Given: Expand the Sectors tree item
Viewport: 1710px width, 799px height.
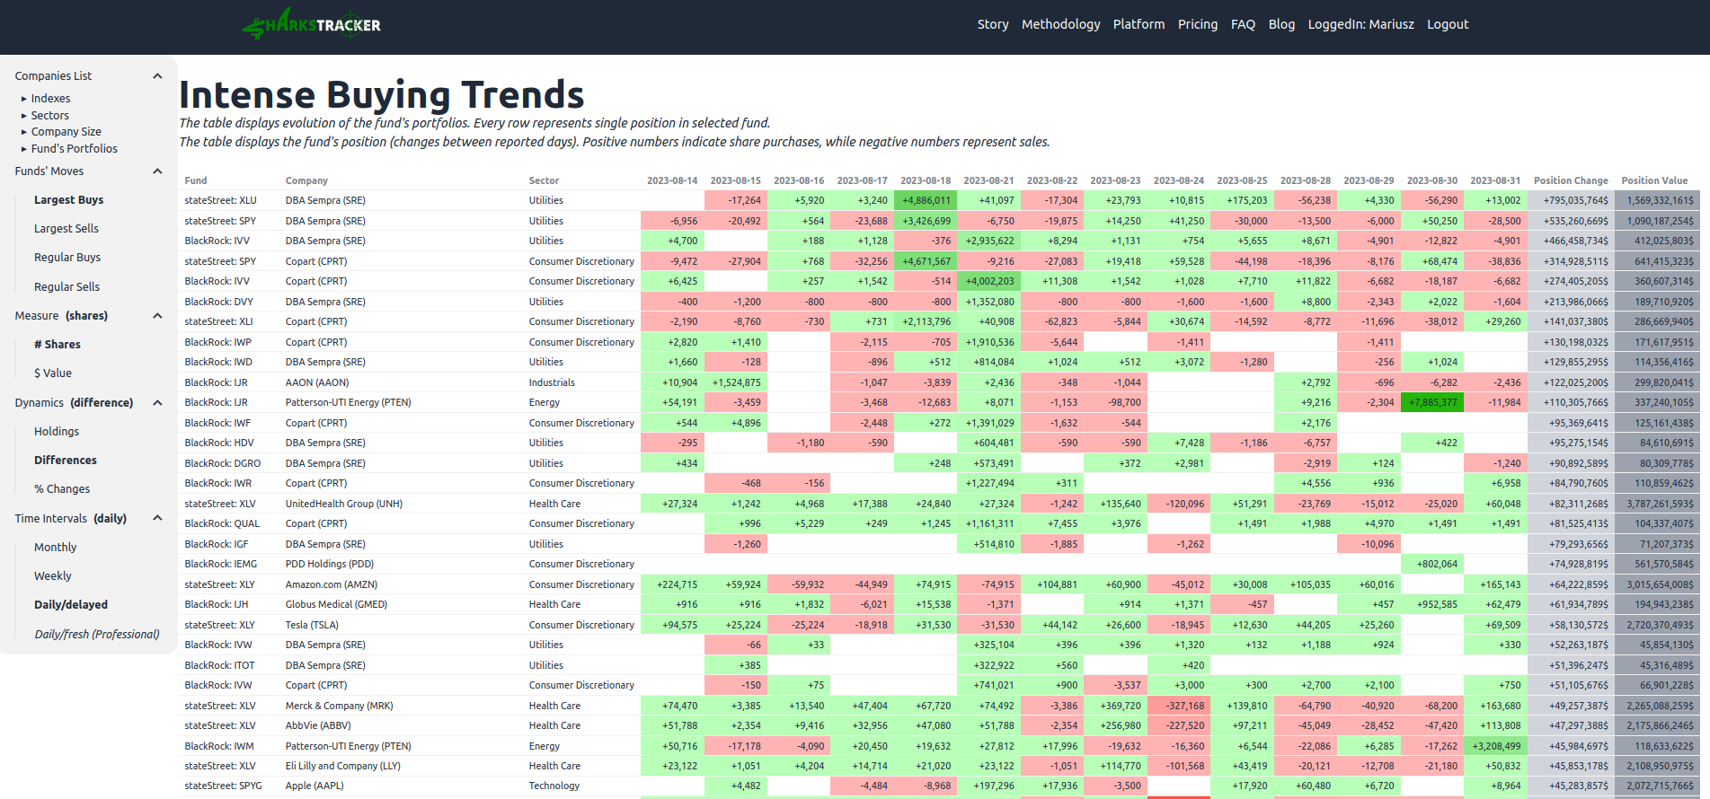Looking at the screenshot, I should [x=45, y=116].
